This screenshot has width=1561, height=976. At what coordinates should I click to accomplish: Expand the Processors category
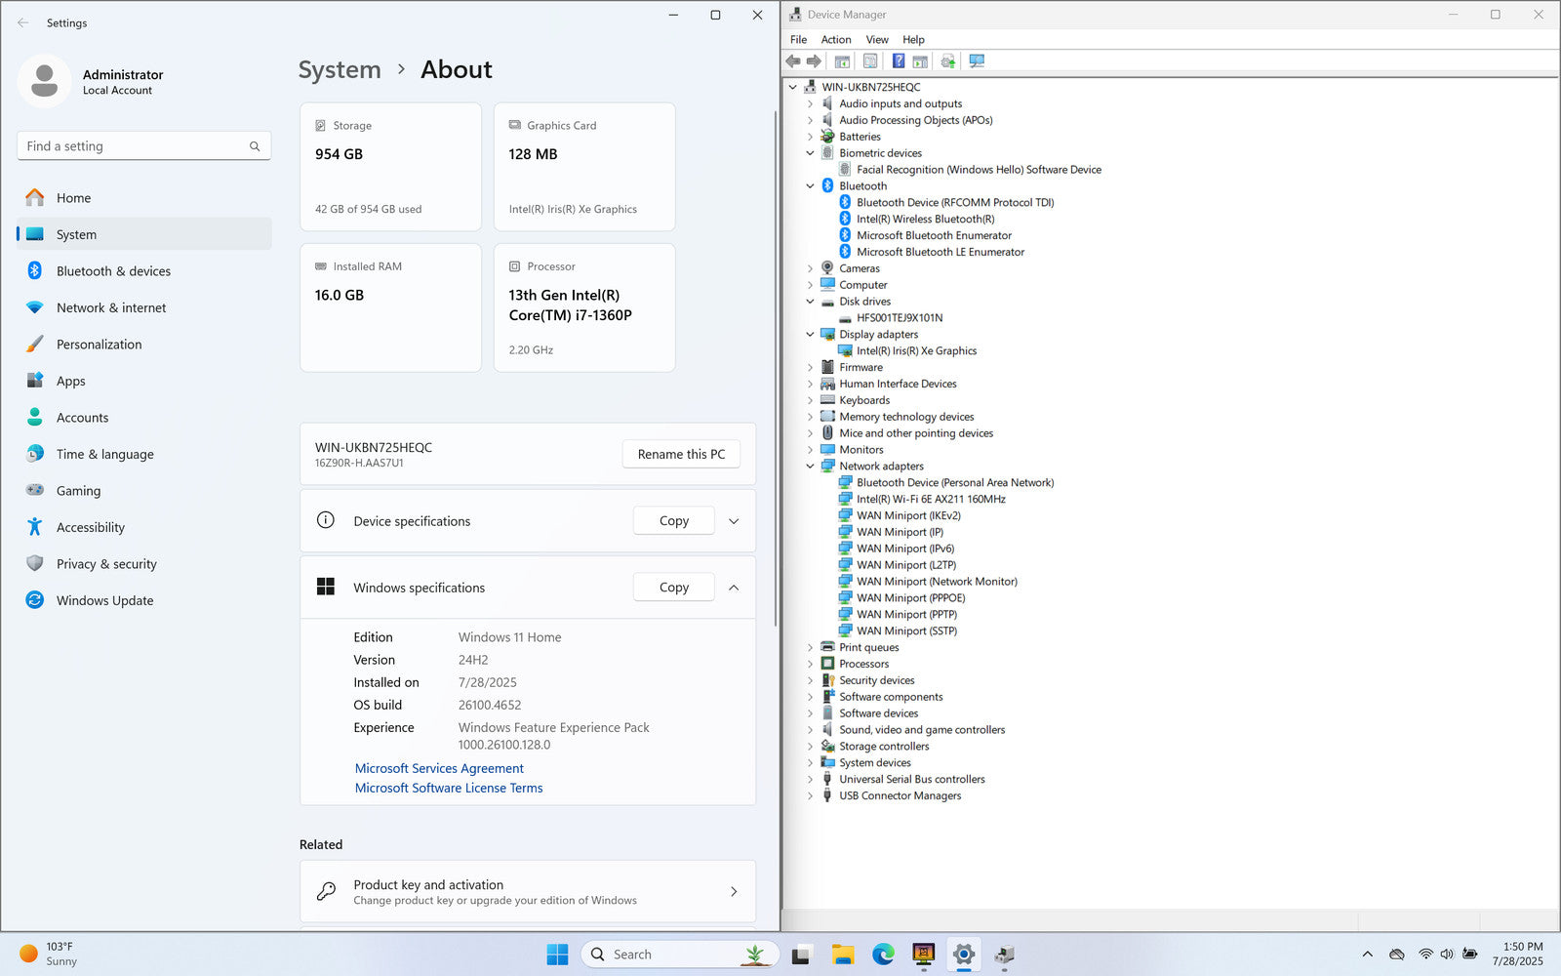click(810, 664)
